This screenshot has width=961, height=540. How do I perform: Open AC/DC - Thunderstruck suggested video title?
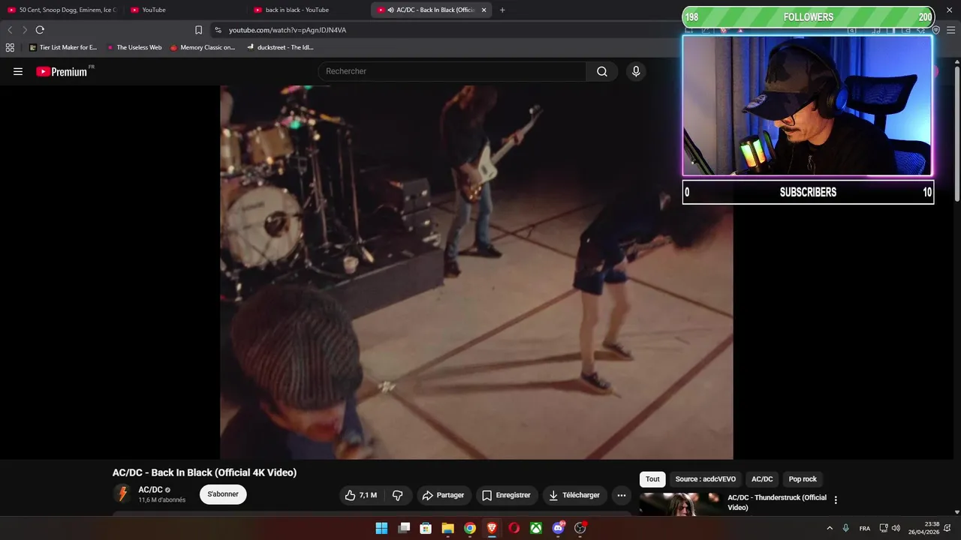(x=777, y=502)
